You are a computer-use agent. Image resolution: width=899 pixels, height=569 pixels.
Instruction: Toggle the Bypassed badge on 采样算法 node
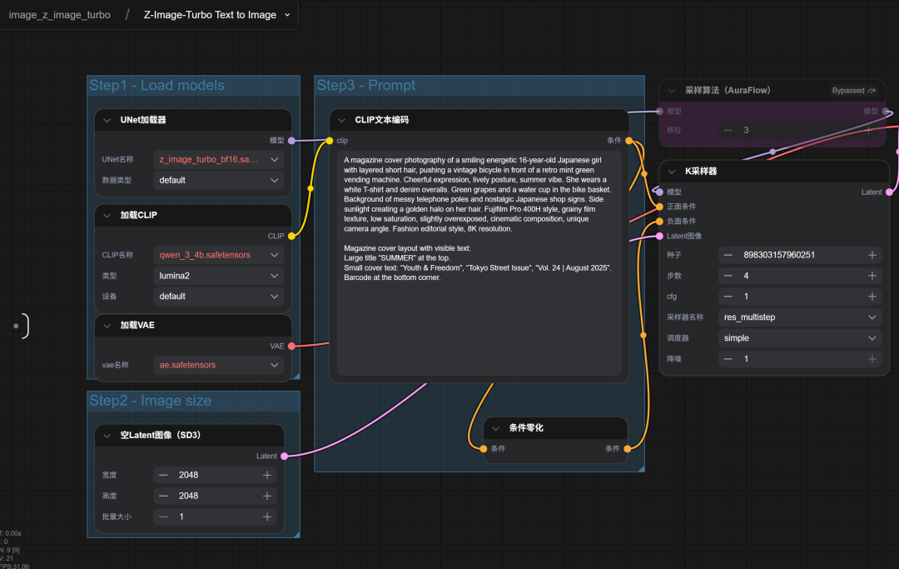[x=854, y=90]
